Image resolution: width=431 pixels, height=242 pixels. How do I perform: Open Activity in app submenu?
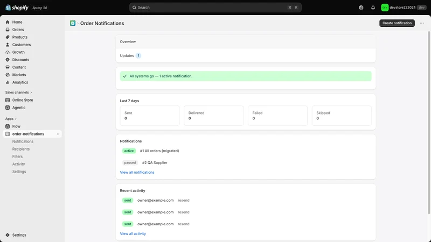[18, 164]
